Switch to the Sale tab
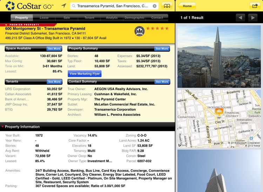Screen dimensions: 263x192 click(67, 18)
